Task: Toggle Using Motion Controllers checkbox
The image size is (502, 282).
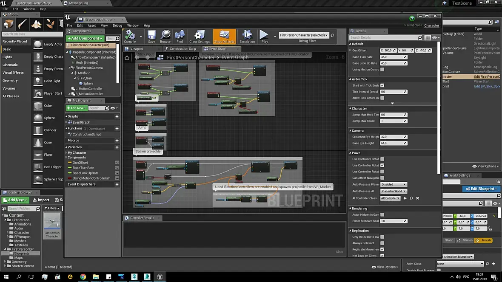Action: click(382, 70)
